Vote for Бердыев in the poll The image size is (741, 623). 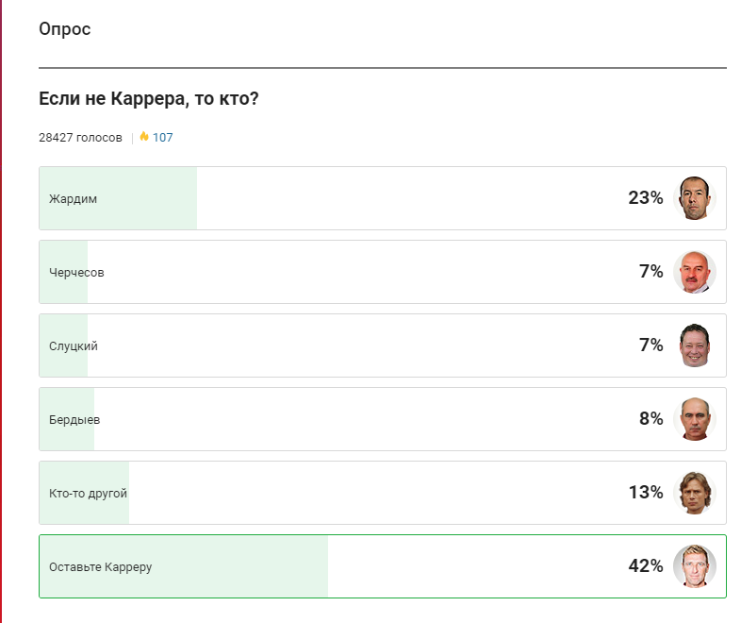click(x=74, y=420)
